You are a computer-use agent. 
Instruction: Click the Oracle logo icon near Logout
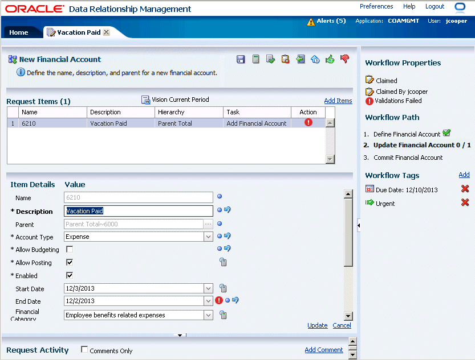(x=460, y=7)
